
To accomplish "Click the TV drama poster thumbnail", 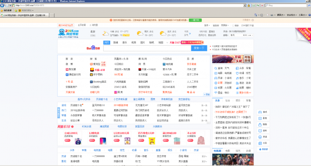I will tap(233, 160).
